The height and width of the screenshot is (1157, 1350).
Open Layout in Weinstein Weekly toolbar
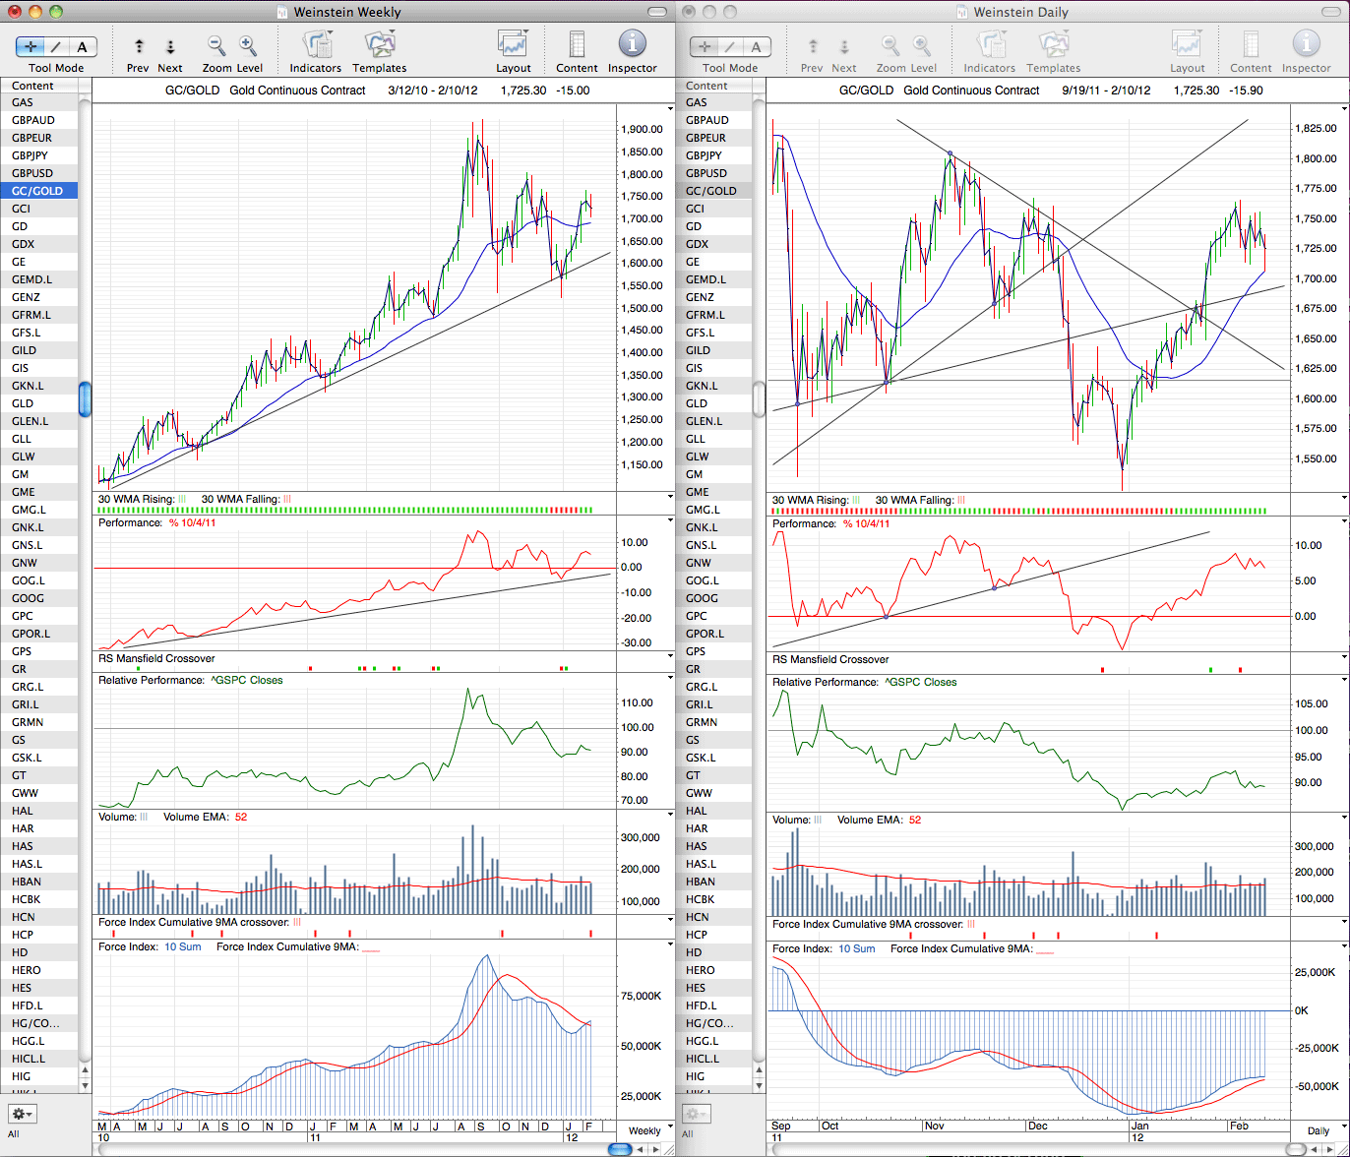coord(514,45)
